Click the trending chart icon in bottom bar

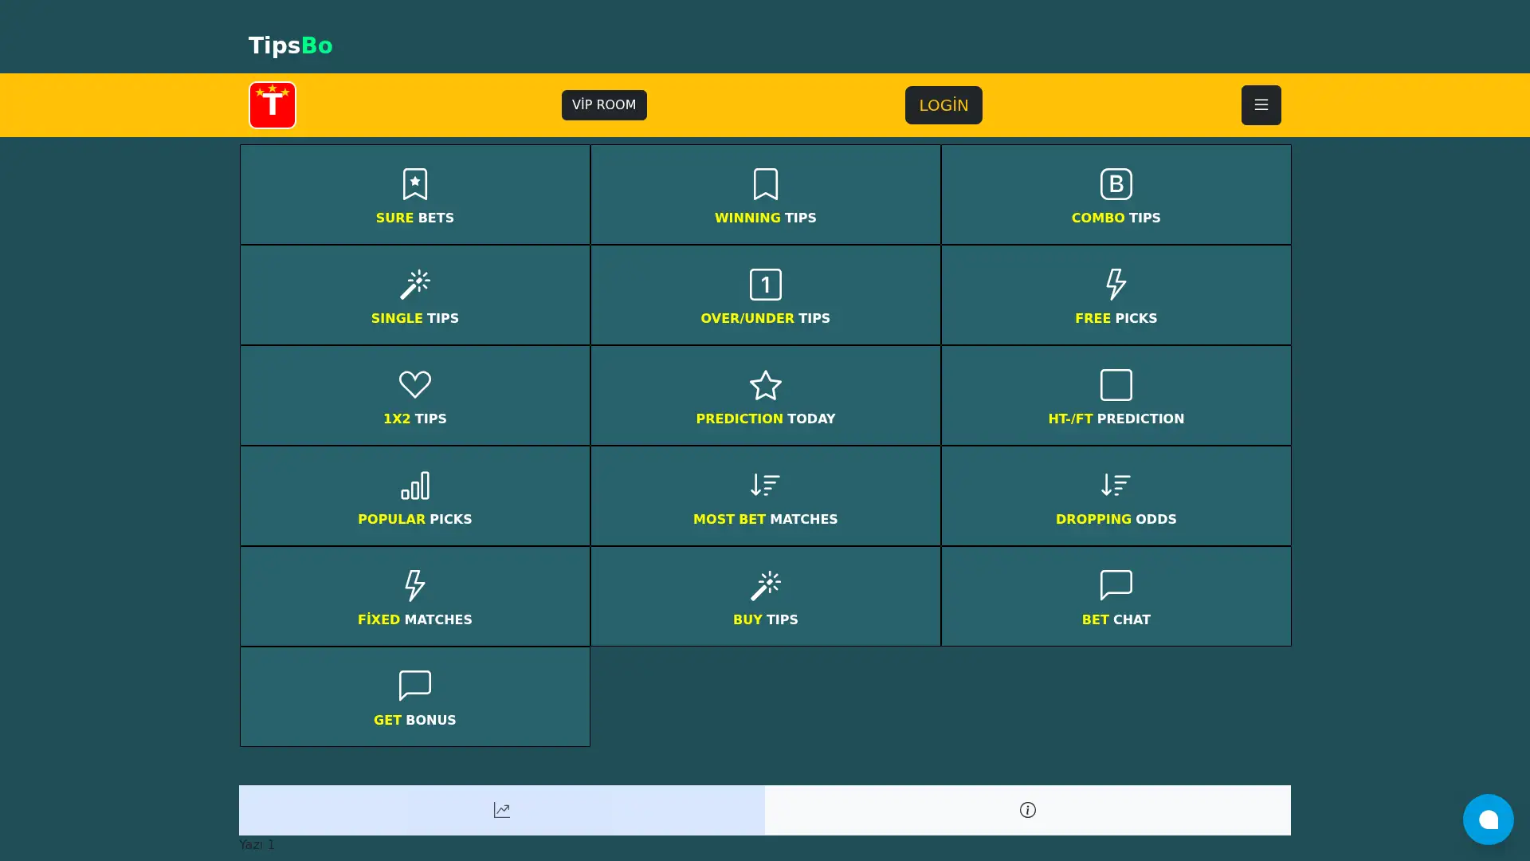coord(501,809)
